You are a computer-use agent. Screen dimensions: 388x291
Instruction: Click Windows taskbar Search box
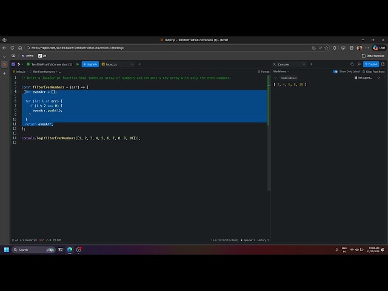(x=33, y=250)
